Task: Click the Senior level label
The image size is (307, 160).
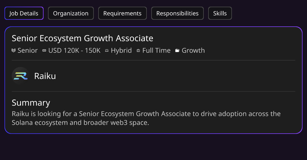Action: (28, 51)
